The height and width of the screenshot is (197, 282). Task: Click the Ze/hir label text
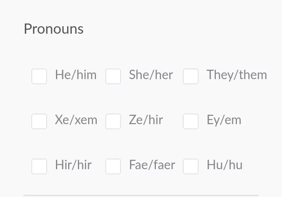(x=146, y=120)
